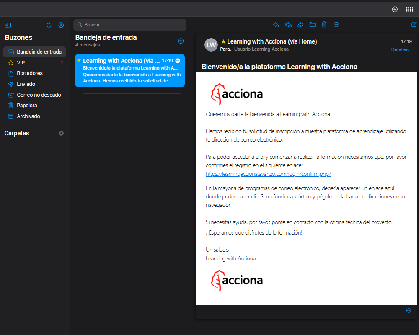This screenshot has height=335, width=419.
Task: Click the Buscar search field
Action: point(130,25)
